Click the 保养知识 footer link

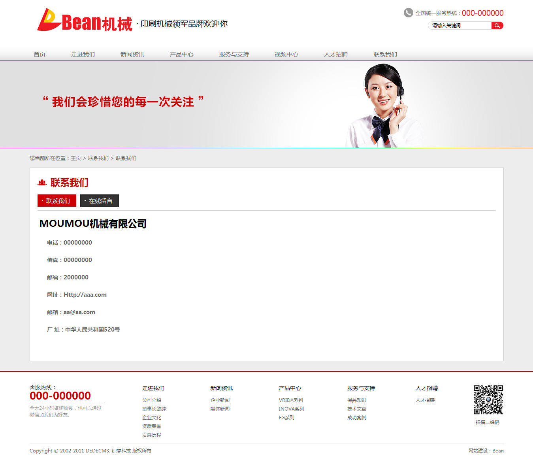coord(357,400)
